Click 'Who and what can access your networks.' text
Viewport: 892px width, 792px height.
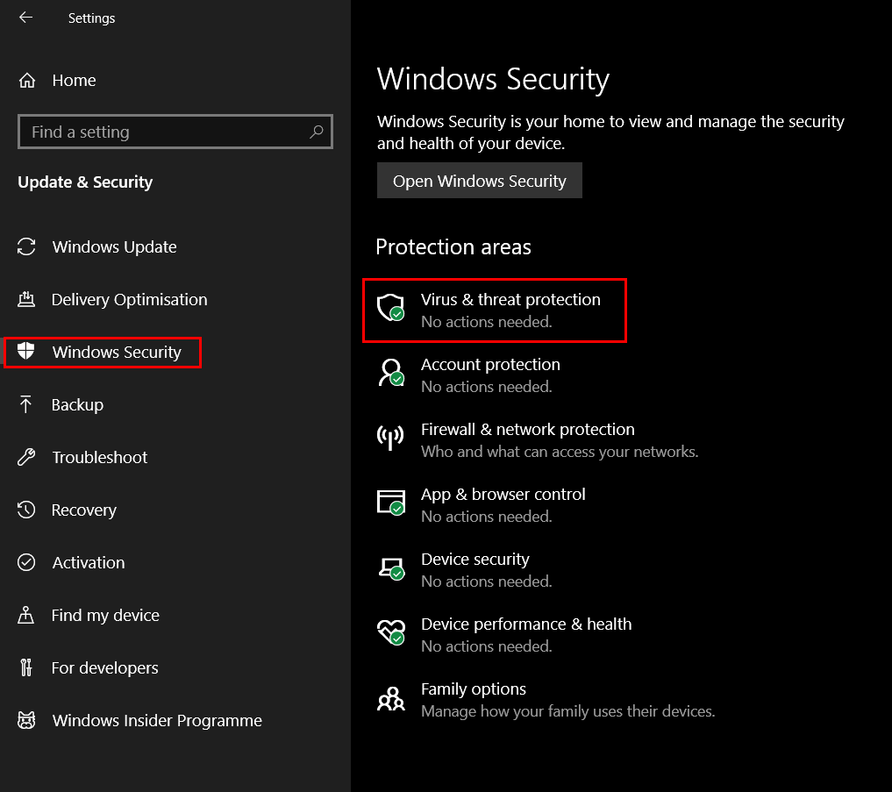tap(560, 451)
